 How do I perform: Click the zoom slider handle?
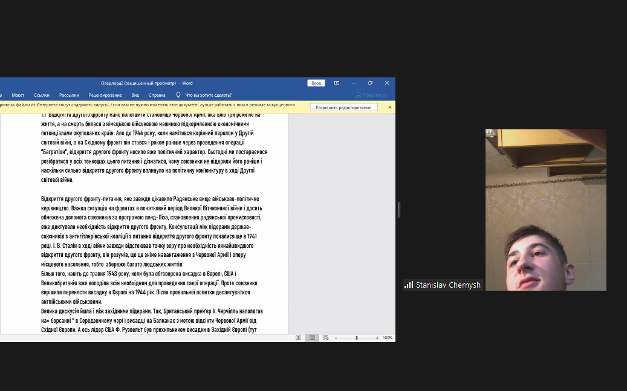pyautogui.click(x=357, y=338)
